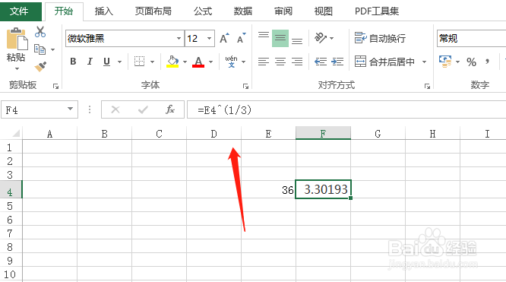506x282 pixels.
Task: Switch to the 审阅 tab
Action: click(x=283, y=11)
